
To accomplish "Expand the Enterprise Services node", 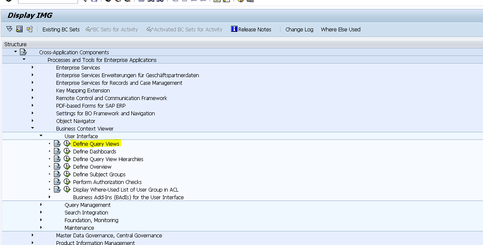I will [33, 67].
